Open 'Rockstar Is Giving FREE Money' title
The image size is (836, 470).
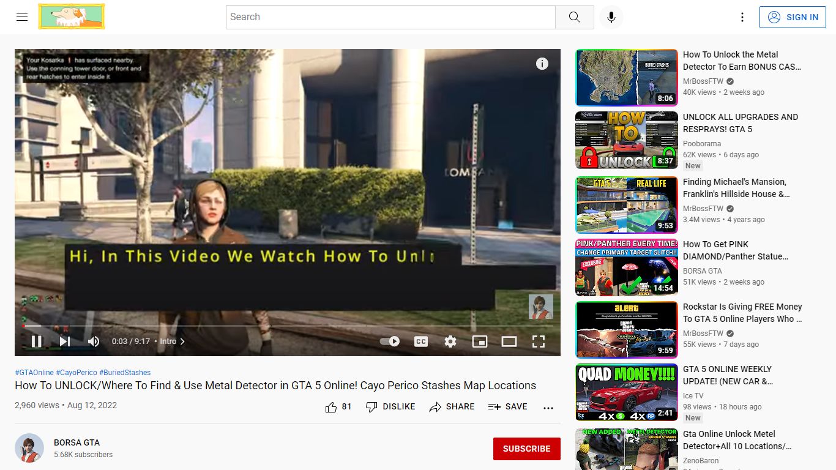click(x=742, y=313)
